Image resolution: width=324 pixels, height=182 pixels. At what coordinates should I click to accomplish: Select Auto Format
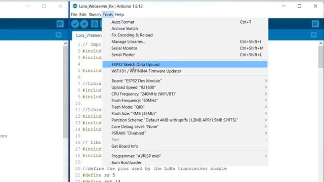tap(185, 22)
